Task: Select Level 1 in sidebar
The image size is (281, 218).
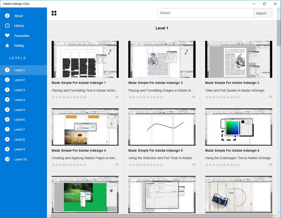Action: (x=23, y=70)
